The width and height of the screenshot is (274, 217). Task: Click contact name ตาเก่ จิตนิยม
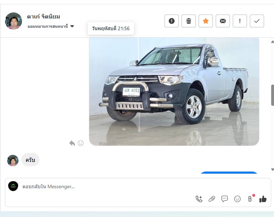(x=43, y=17)
